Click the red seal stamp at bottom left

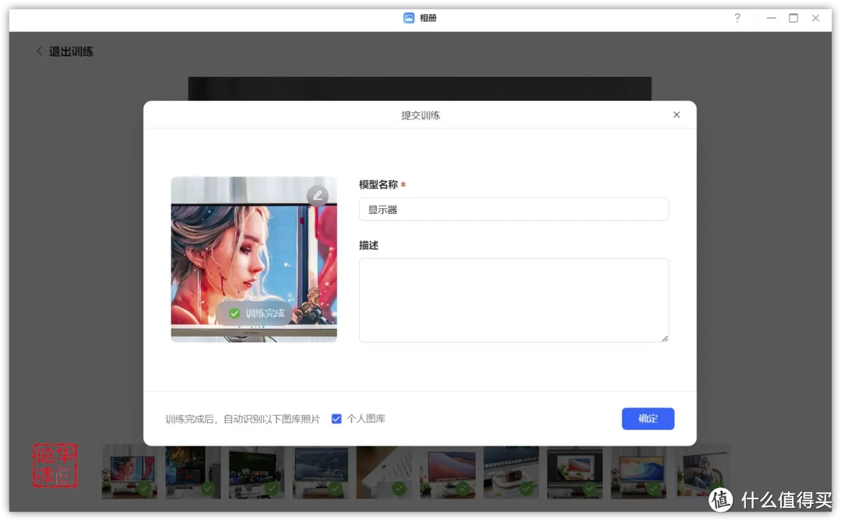tap(55, 464)
